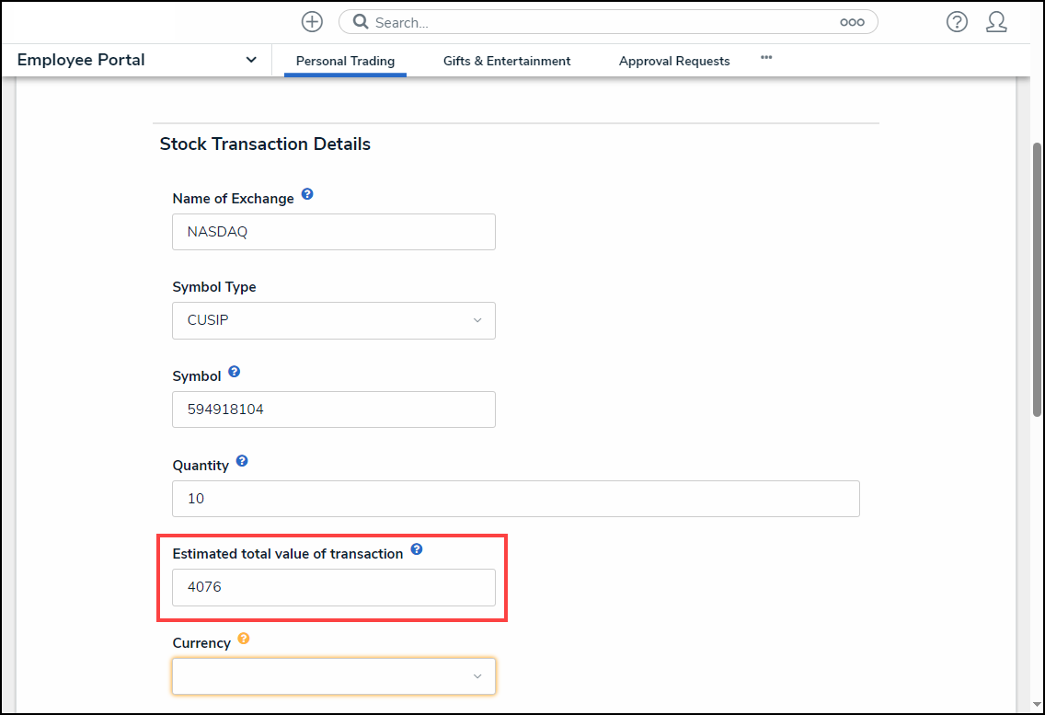Switch to the Gifts & Entertainment tab
Screen dimensions: 1045x715
pos(507,61)
